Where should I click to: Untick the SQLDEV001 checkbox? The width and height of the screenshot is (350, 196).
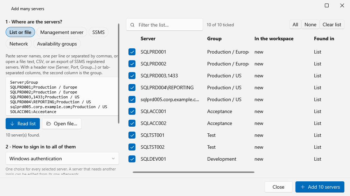click(x=132, y=159)
